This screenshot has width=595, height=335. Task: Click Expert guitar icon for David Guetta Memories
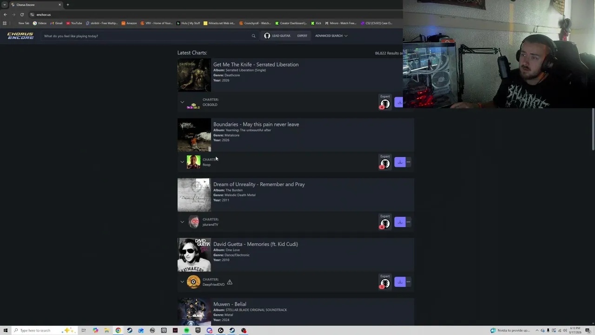pyautogui.click(x=385, y=284)
